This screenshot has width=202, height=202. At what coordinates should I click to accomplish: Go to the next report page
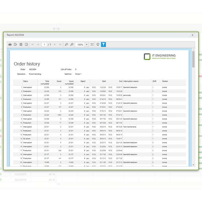click(55, 44)
